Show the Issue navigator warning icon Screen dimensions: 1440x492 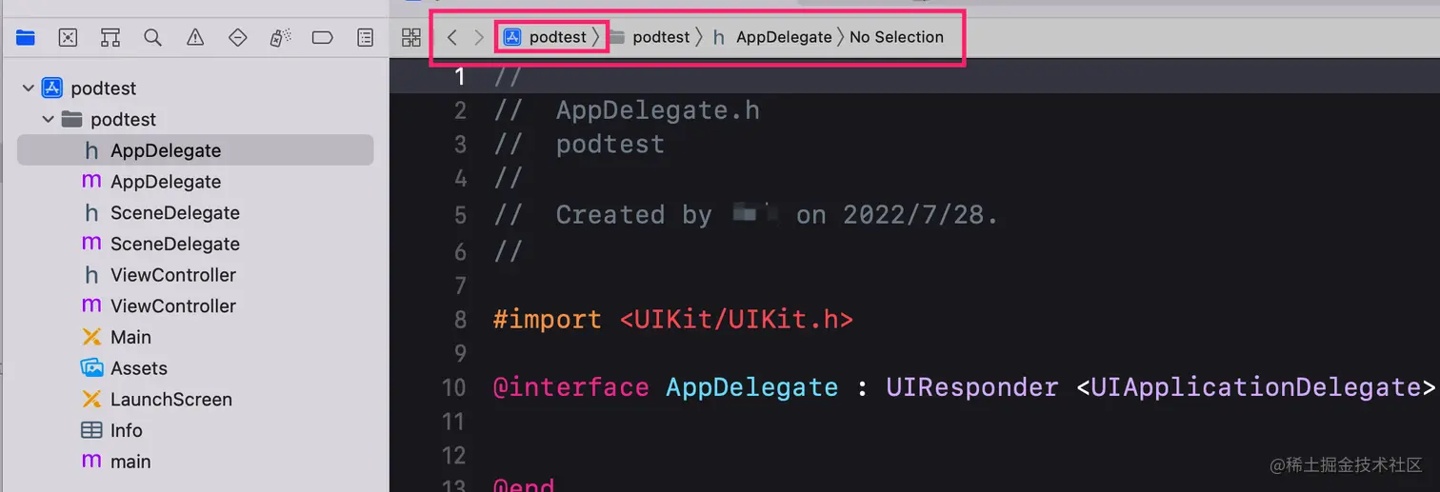click(195, 38)
